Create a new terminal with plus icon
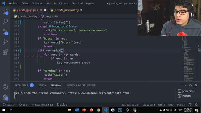The image size is (201, 113). coord(182,85)
